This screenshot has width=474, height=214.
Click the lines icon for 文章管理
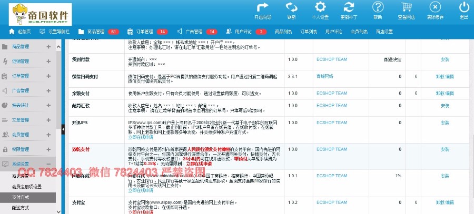point(5,120)
